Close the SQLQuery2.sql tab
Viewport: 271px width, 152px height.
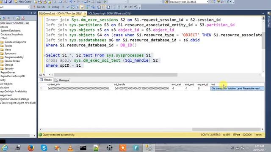click(85, 14)
